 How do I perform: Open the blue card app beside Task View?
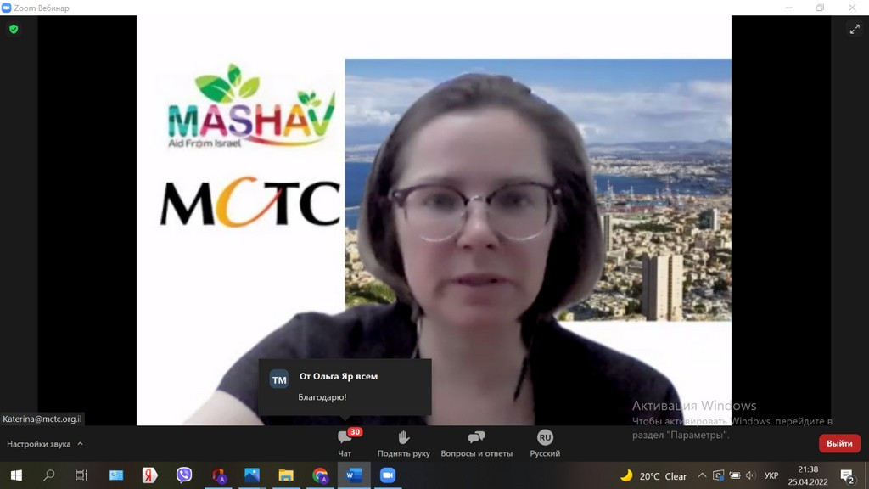115,475
